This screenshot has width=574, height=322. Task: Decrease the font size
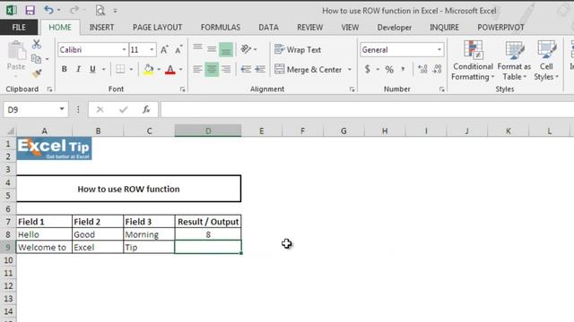coord(178,50)
